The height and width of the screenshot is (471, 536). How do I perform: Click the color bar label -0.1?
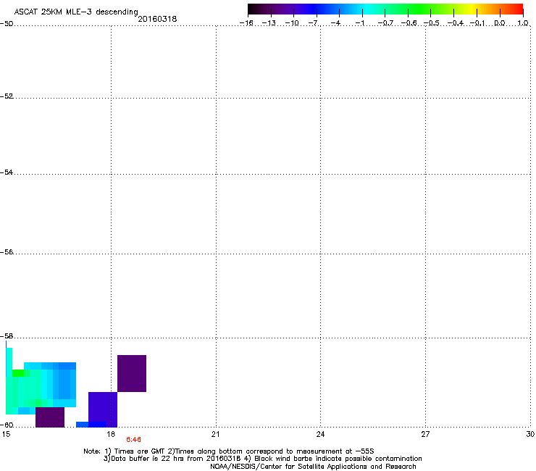477,23
